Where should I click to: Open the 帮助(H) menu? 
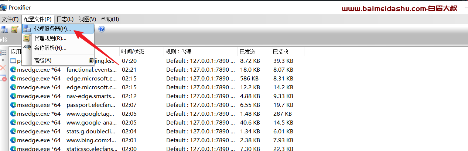110,19
